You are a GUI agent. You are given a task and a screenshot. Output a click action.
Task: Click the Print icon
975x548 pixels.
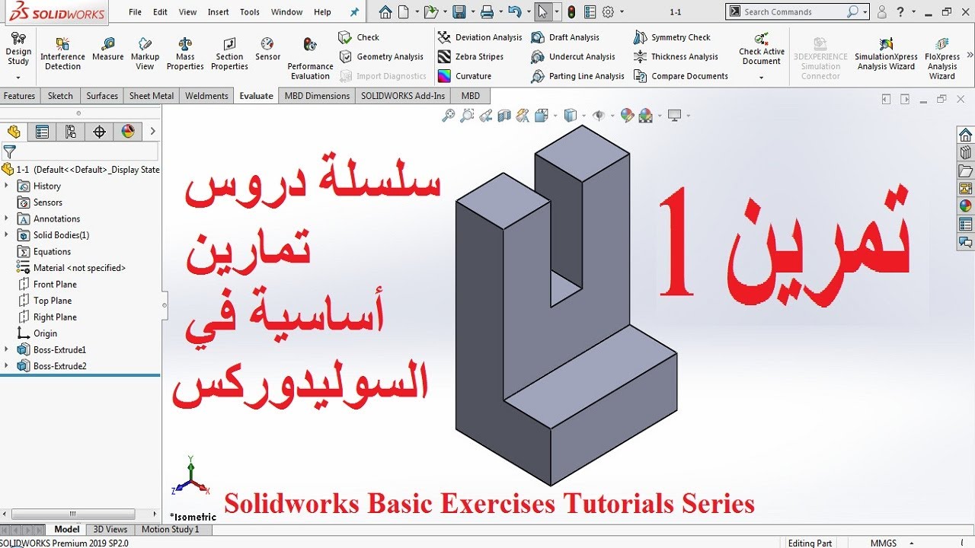point(487,12)
